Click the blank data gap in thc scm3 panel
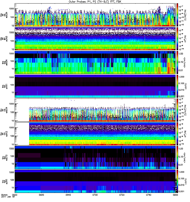 [x=22, y=134]
